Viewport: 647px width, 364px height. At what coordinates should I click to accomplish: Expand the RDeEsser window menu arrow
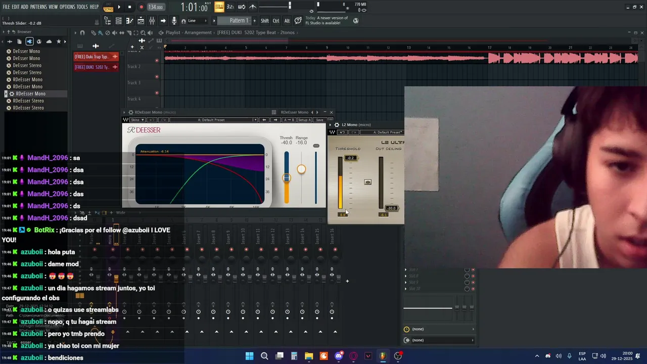click(124, 112)
